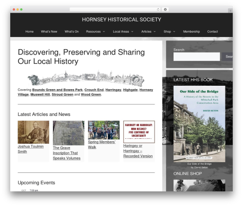Open the Muswell Hill link
The width and height of the screenshot is (243, 206).
(40, 94)
